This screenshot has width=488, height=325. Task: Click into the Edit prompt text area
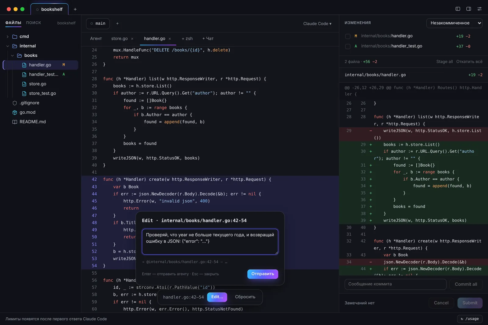click(210, 242)
